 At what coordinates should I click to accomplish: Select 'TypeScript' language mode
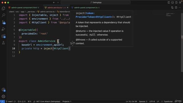(168, 102)
